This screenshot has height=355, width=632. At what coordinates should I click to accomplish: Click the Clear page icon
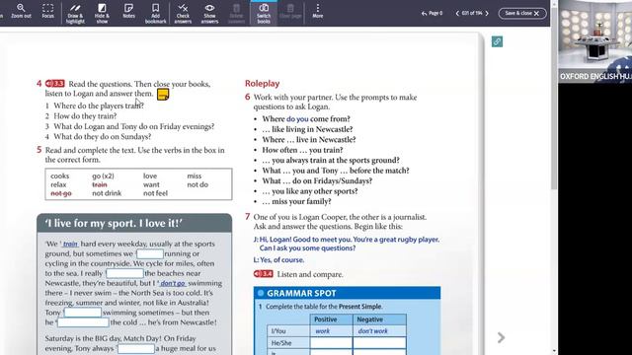[290, 11]
